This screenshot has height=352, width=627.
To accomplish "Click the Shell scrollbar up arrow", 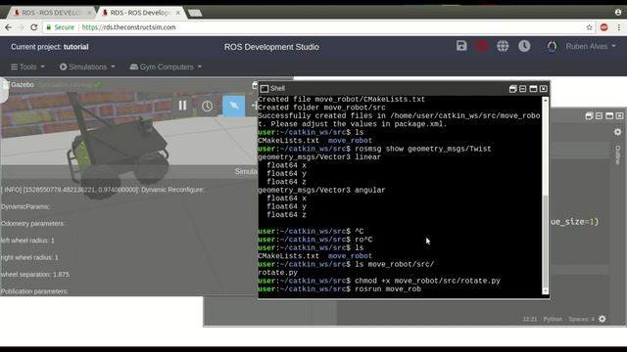I will (545, 100).
